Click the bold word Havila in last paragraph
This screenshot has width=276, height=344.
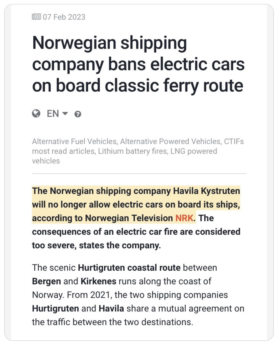(111, 308)
